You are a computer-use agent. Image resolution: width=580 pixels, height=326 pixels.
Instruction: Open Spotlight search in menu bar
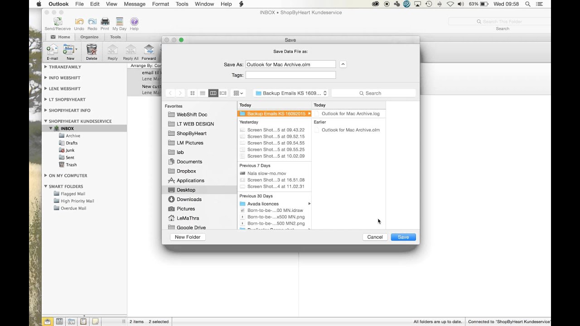pyautogui.click(x=528, y=4)
